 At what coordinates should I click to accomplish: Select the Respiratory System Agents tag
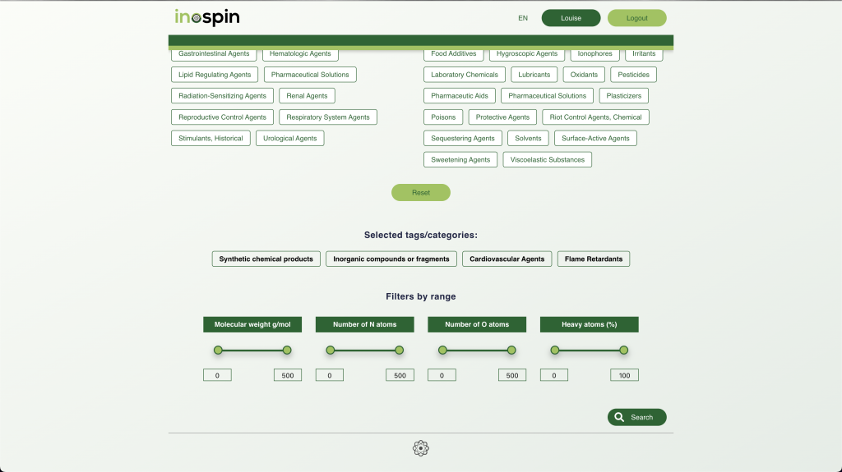[328, 117]
